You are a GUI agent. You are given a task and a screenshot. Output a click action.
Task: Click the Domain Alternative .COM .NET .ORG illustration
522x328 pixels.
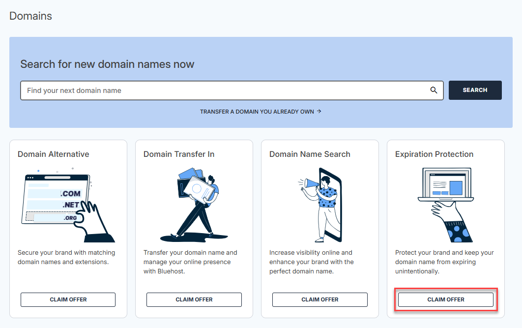coord(68,204)
